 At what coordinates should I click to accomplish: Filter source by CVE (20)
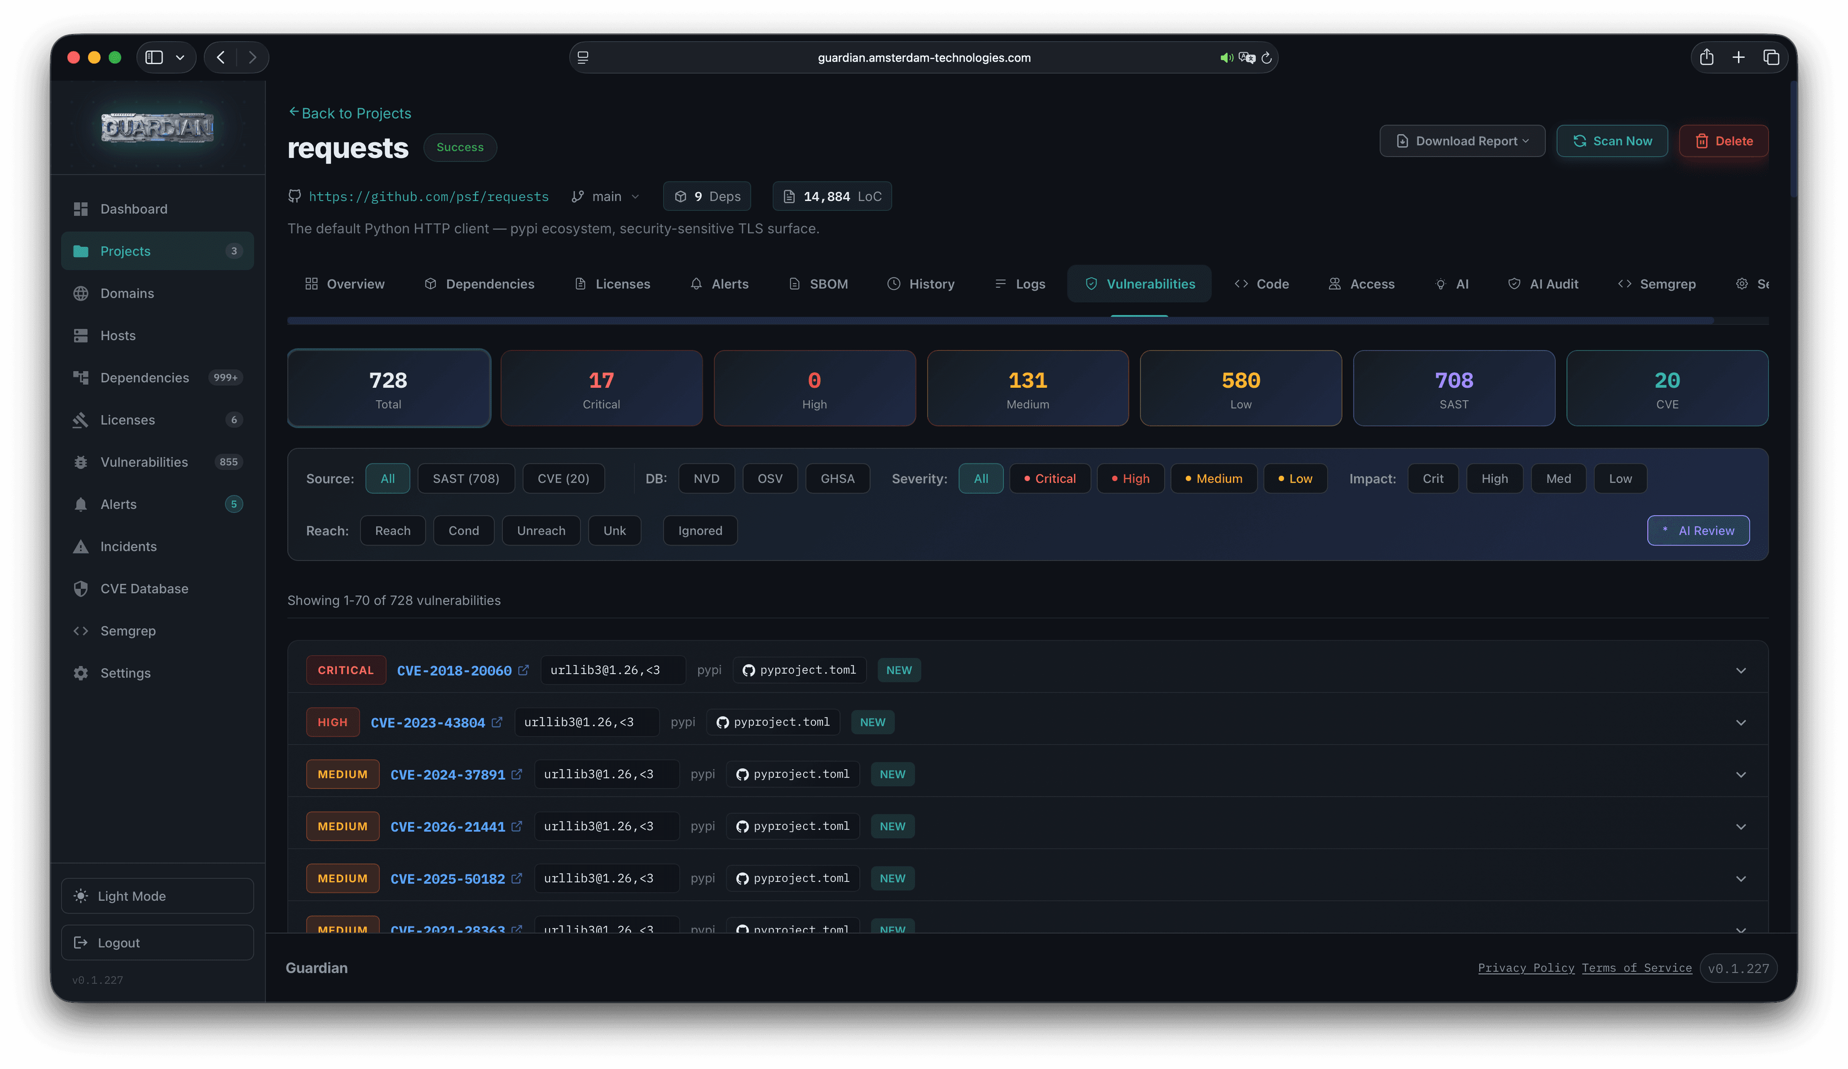click(563, 479)
